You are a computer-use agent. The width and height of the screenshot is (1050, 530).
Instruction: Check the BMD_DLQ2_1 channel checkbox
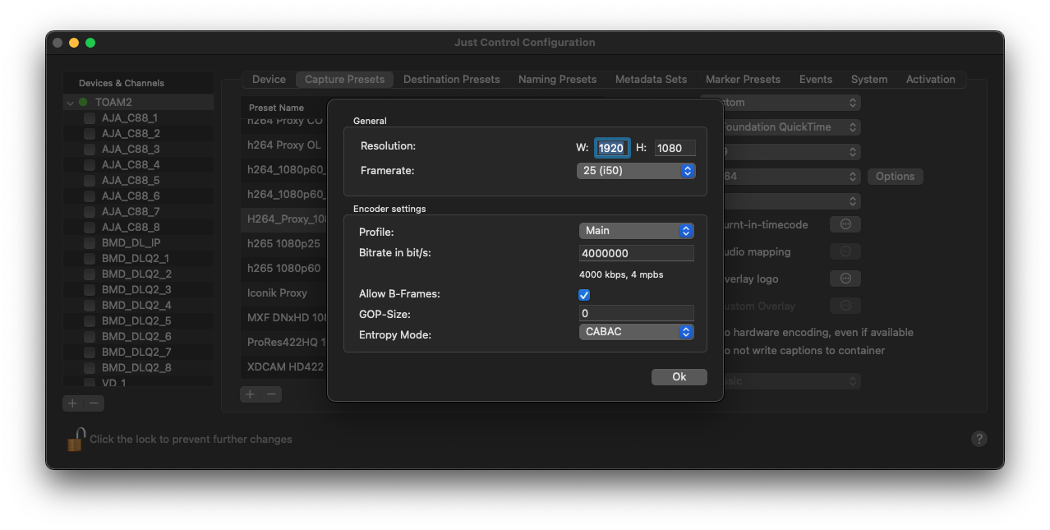(x=90, y=258)
